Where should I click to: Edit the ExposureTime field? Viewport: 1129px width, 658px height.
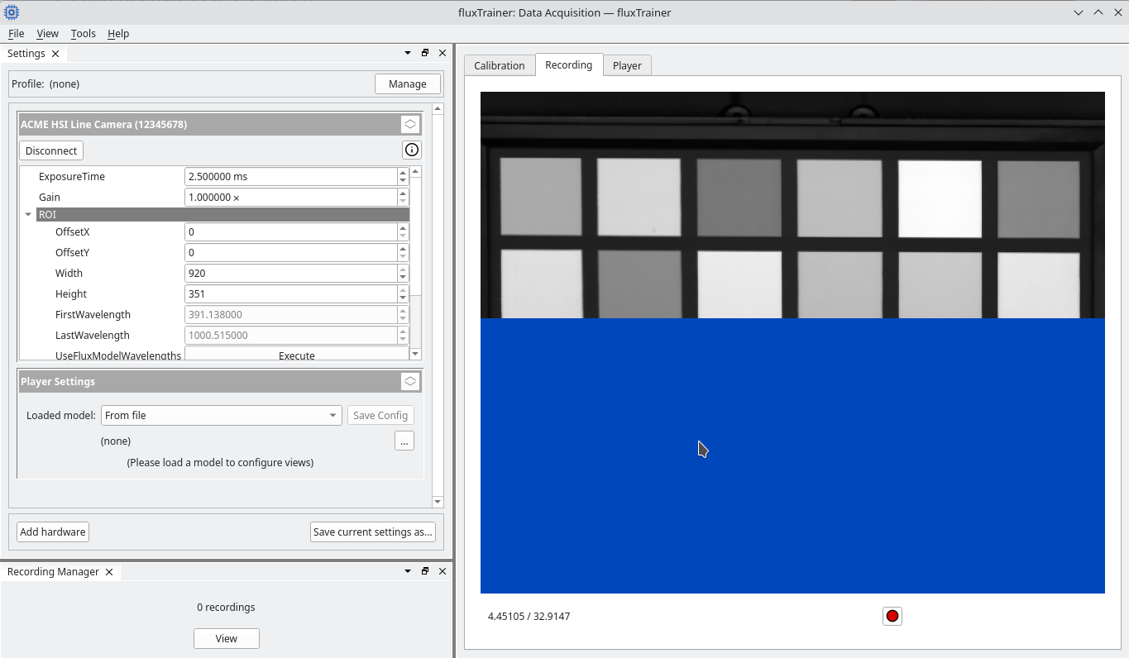[x=291, y=176]
